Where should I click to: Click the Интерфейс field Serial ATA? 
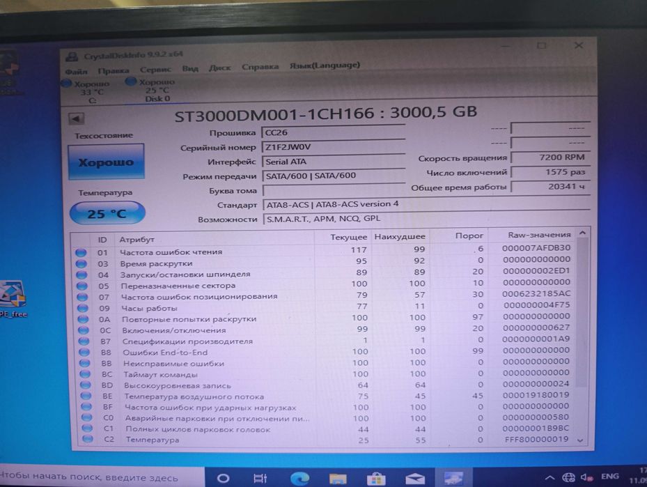point(334,162)
